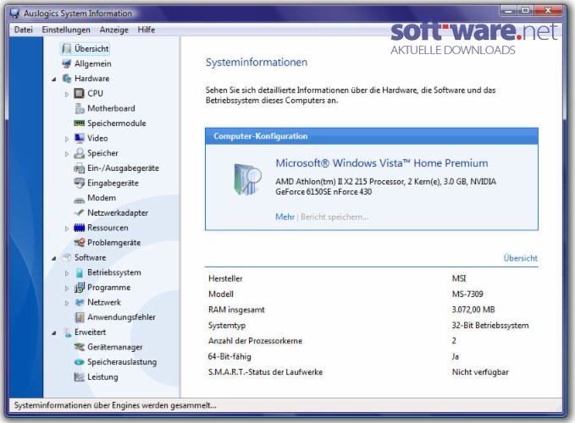Click the Hersteller value MSI
Image resolution: width=575 pixels, height=423 pixels.
tap(459, 278)
